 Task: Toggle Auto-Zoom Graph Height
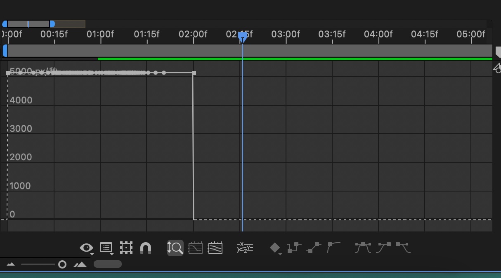[x=175, y=248]
